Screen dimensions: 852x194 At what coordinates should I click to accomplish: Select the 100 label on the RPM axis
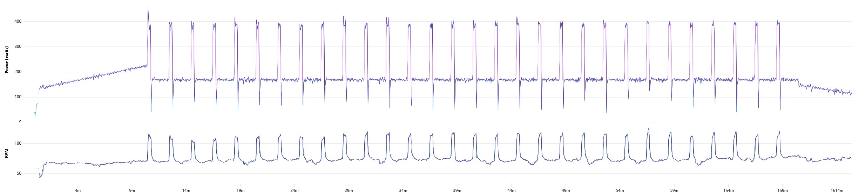tap(18, 144)
